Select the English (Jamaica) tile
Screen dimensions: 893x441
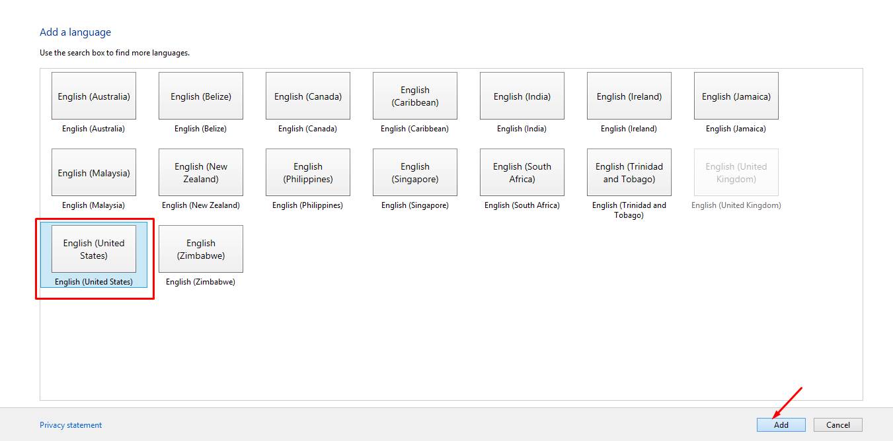coord(736,96)
